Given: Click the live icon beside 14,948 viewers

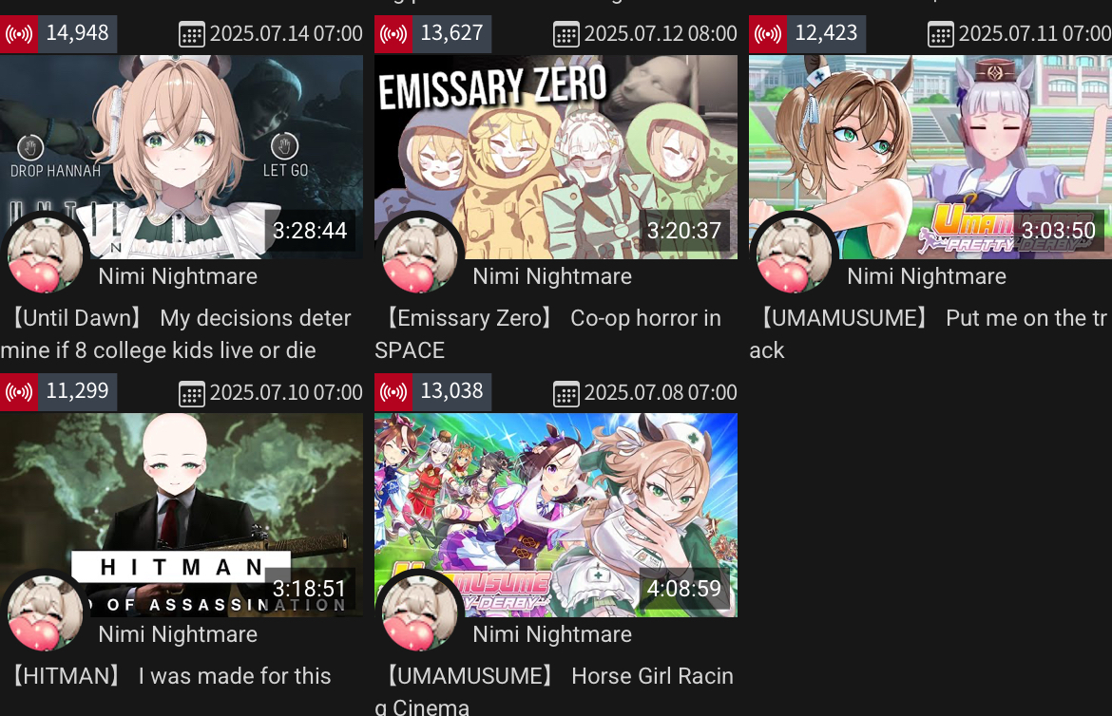Looking at the screenshot, I should point(18,34).
